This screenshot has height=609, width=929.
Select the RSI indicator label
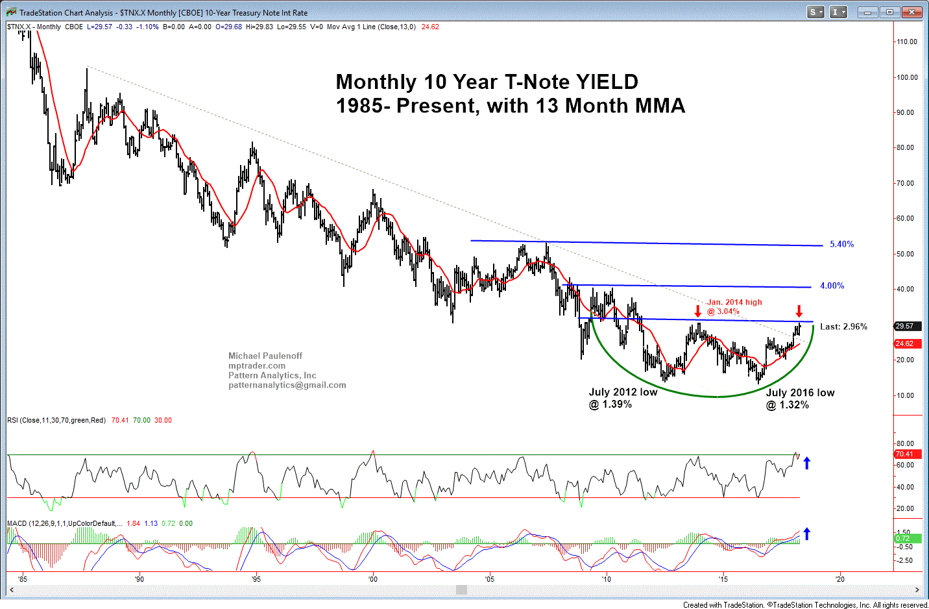click(x=56, y=420)
